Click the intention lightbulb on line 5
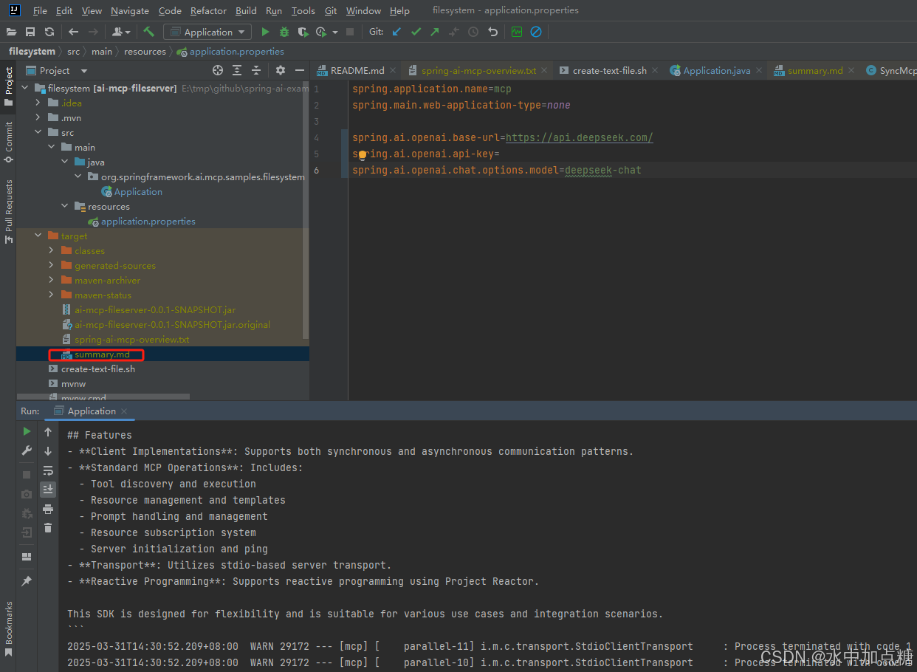 tap(362, 155)
